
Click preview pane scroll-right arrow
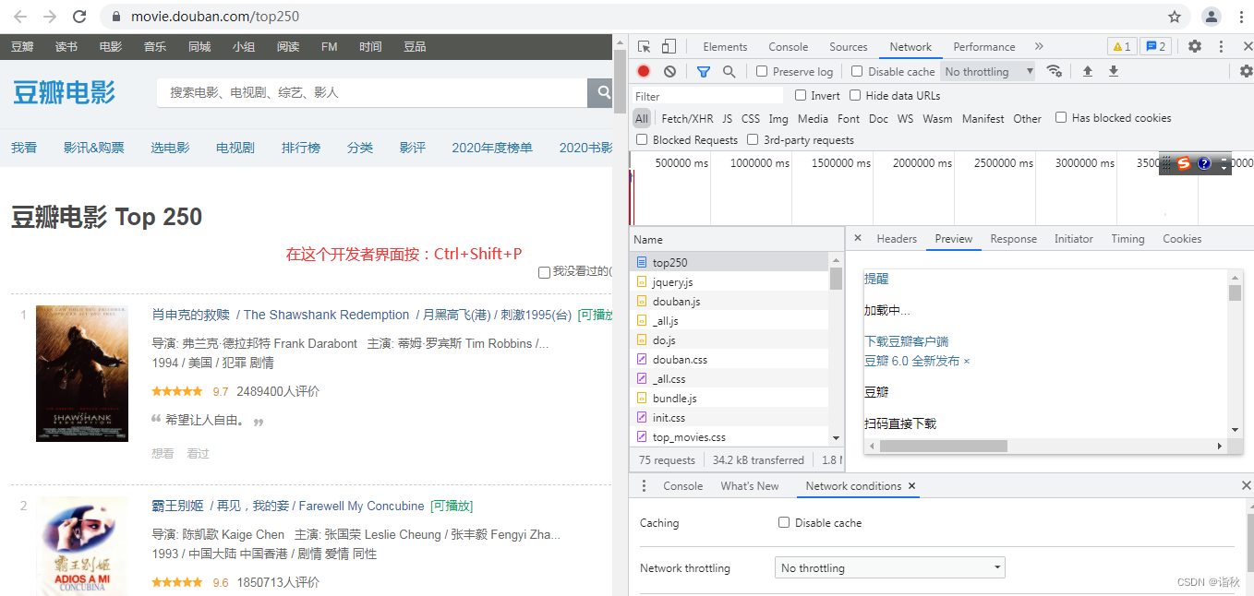(x=1219, y=446)
